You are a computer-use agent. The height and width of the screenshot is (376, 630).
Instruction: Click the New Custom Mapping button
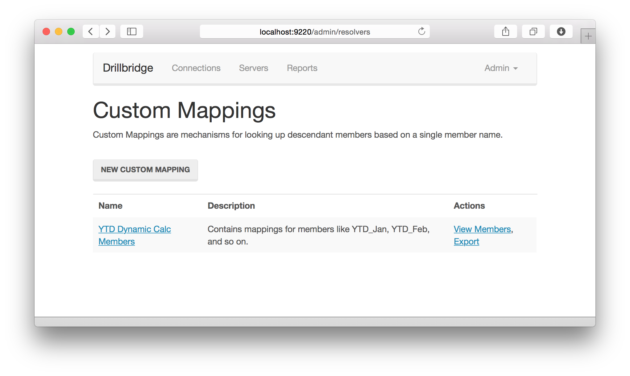pos(145,170)
